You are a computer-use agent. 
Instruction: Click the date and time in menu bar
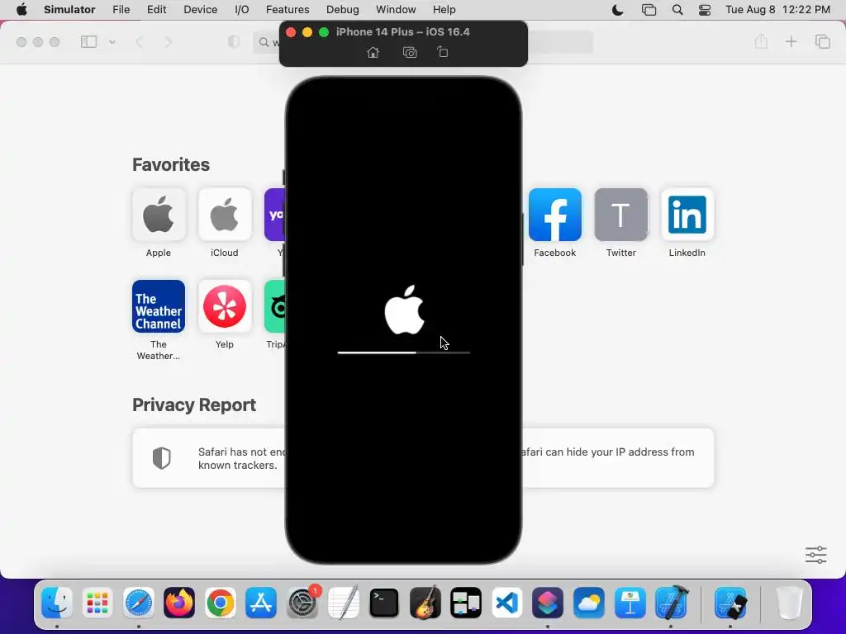pyautogui.click(x=777, y=10)
